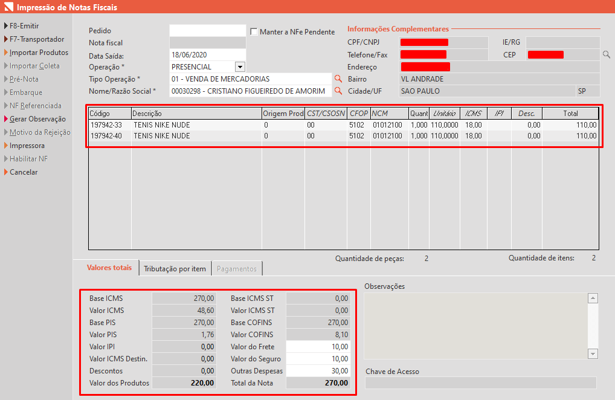Click the Bairro field VL ANDRADE
615x400 pixels.
(x=500, y=79)
